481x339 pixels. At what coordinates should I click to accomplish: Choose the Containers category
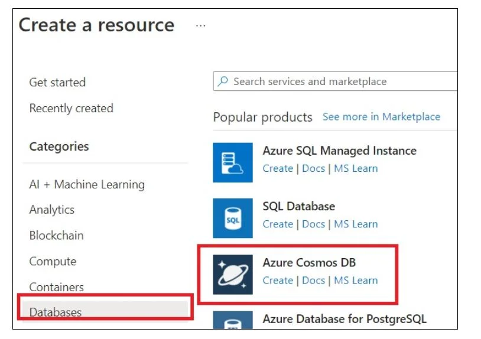pos(57,287)
